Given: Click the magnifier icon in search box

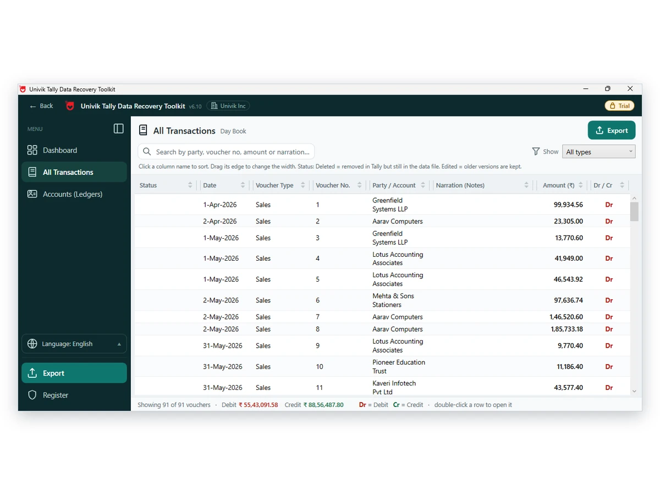Looking at the screenshot, I should pyautogui.click(x=147, y=152).
